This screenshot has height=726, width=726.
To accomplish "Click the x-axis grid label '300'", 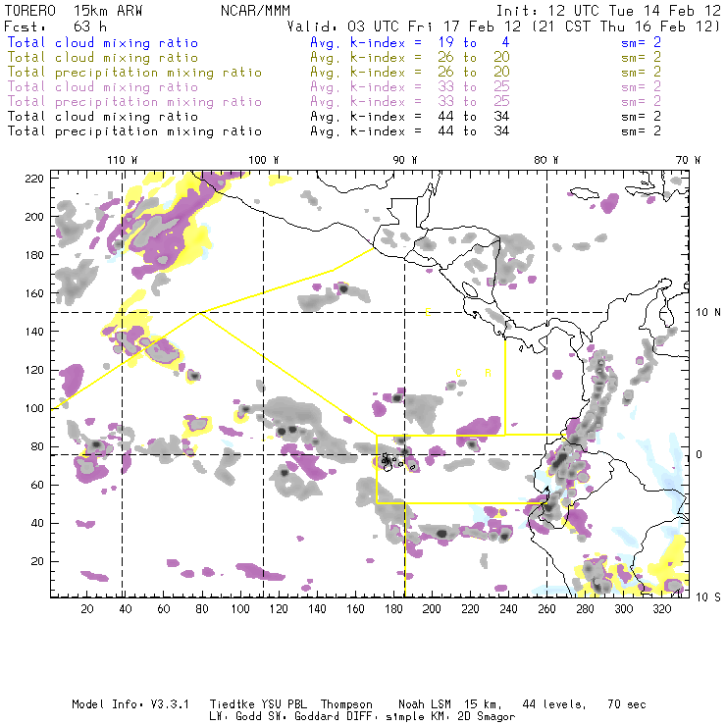I will (x=624, y=609).
